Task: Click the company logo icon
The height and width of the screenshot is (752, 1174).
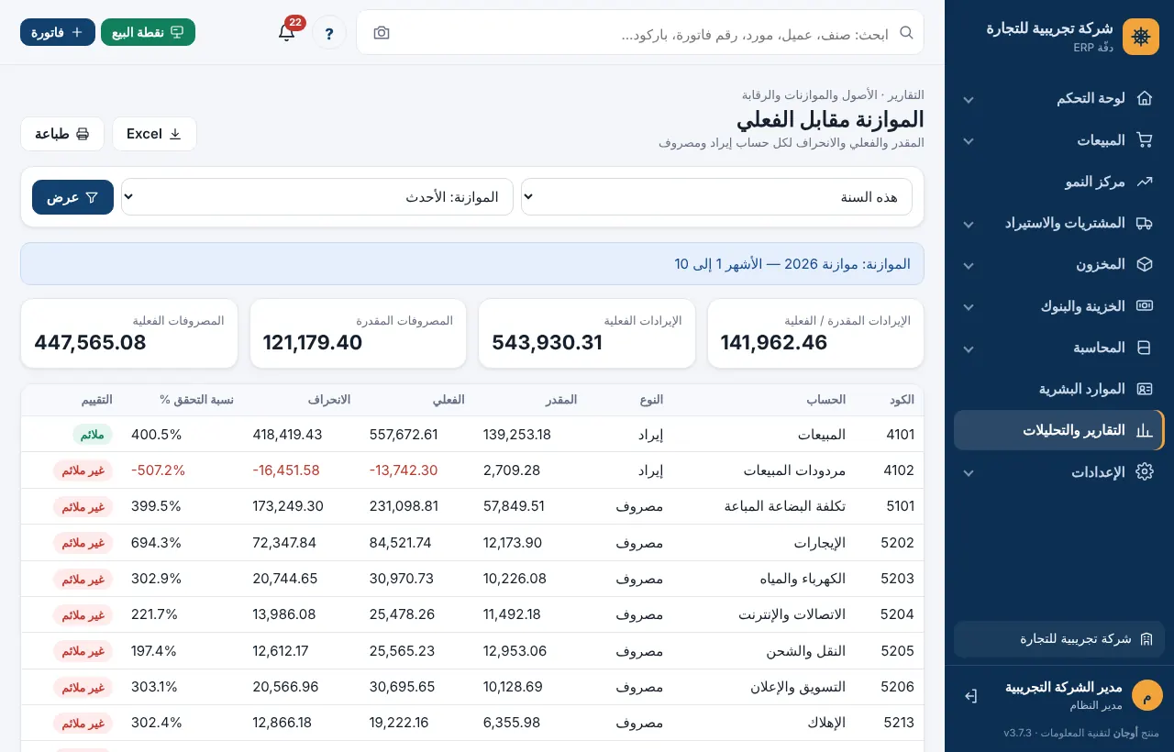Action: (1141, 37)
